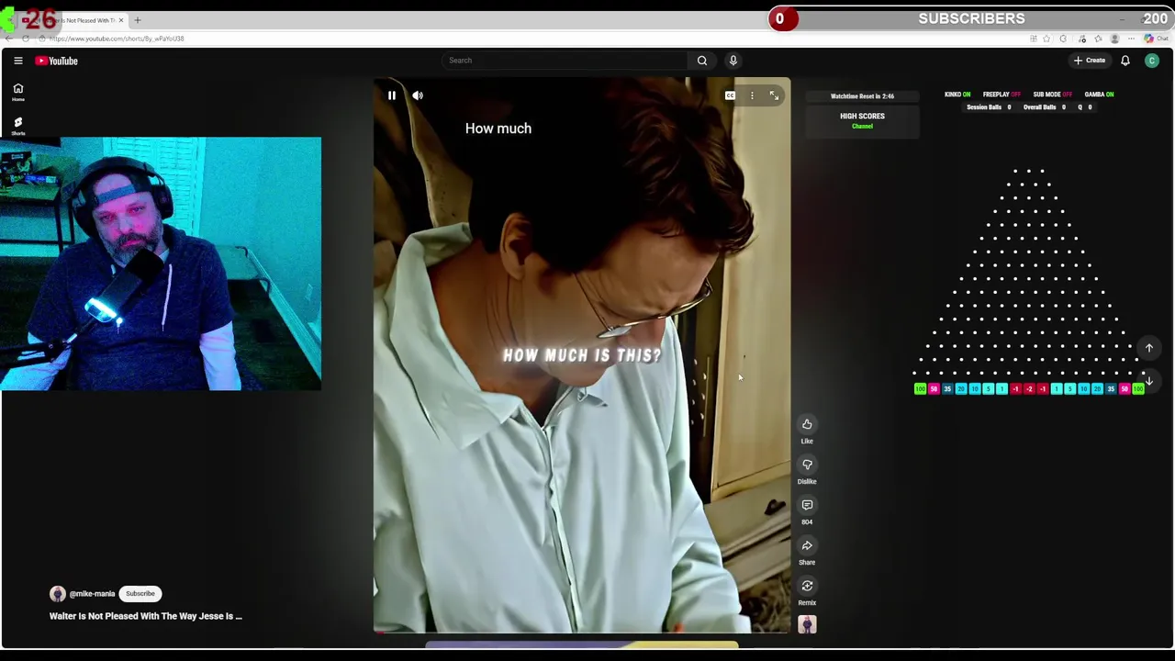Click the Overall Balls counter
Image resolution: width=1175 pixels, height=661 pixels.
click(x=1045, y=107)
